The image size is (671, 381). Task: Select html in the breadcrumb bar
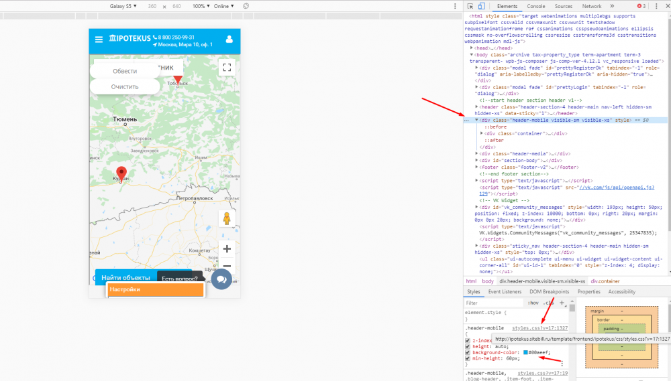[x=471, y=281]
